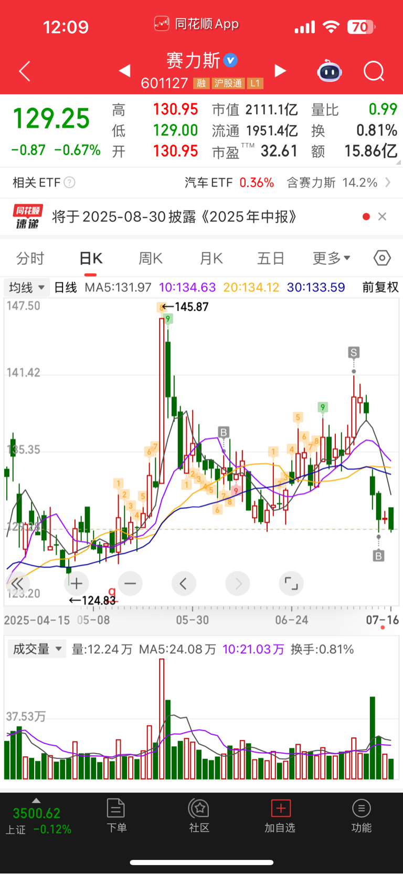
Task: Tap the 融 margin trading tag
Action: pos(201,83)
